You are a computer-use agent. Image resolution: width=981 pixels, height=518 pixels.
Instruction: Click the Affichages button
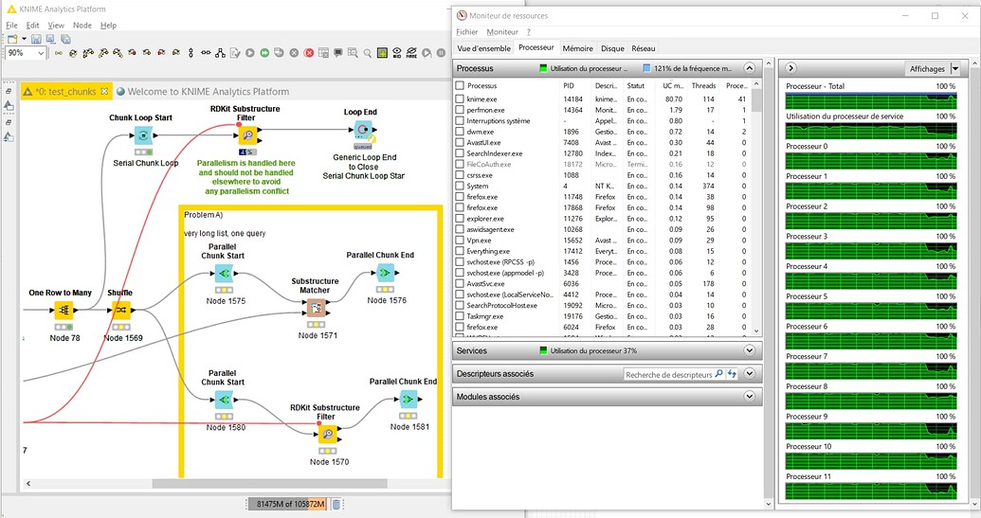pyautogui.click(x=927, y=69)
